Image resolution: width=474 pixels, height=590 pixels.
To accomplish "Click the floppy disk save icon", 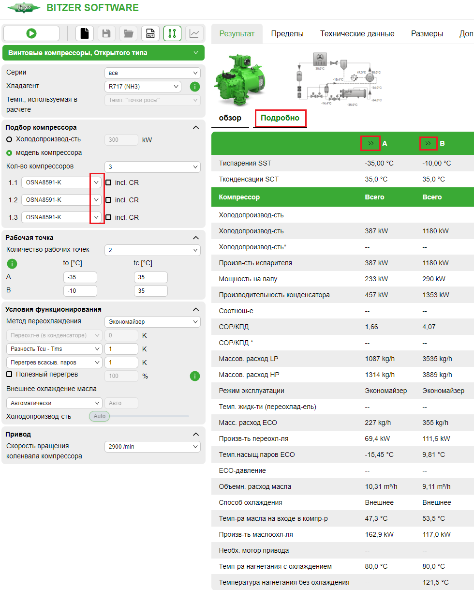I will (106, 33).
